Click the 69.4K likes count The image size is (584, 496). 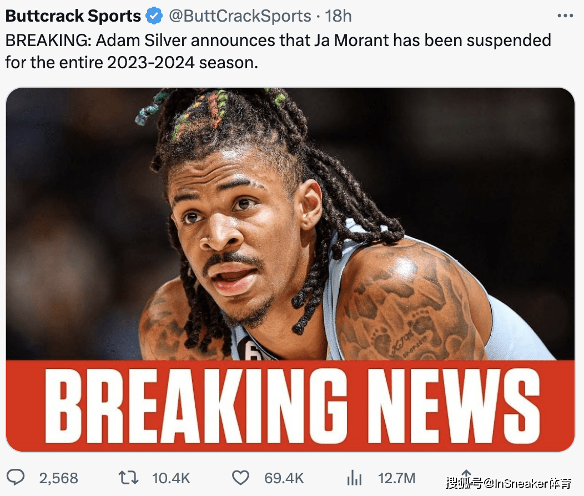pos(284,478)
